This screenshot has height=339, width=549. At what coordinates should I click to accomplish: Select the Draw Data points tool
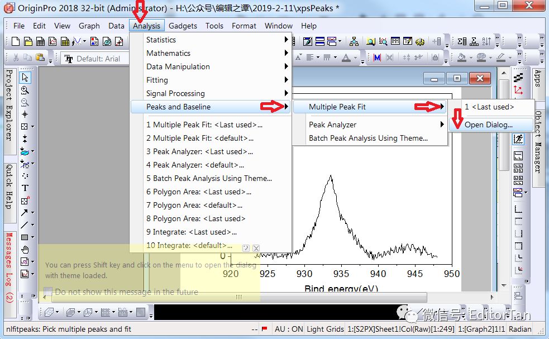coord(25,175)
